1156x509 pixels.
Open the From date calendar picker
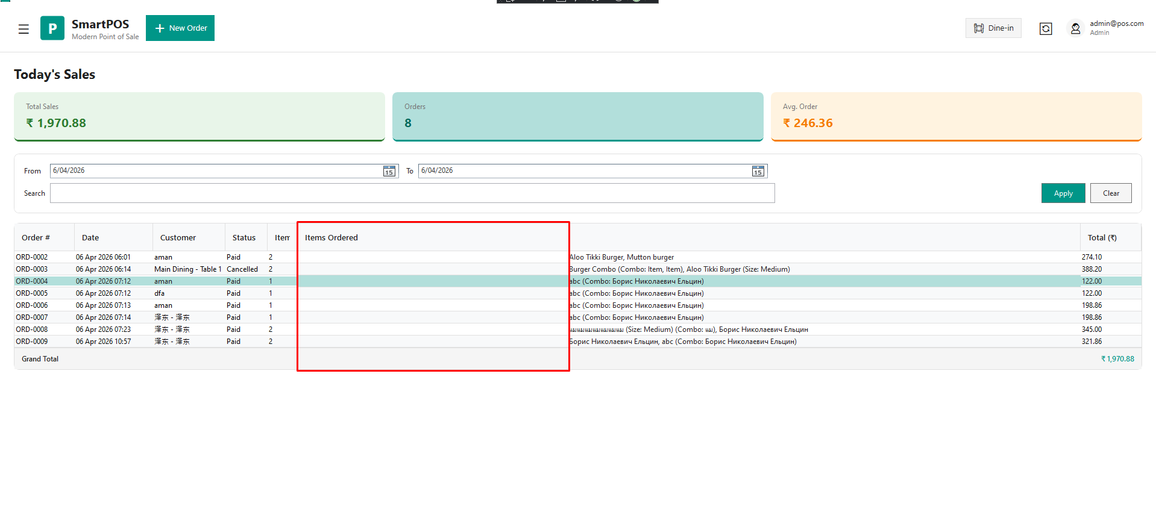coord(389,172)
